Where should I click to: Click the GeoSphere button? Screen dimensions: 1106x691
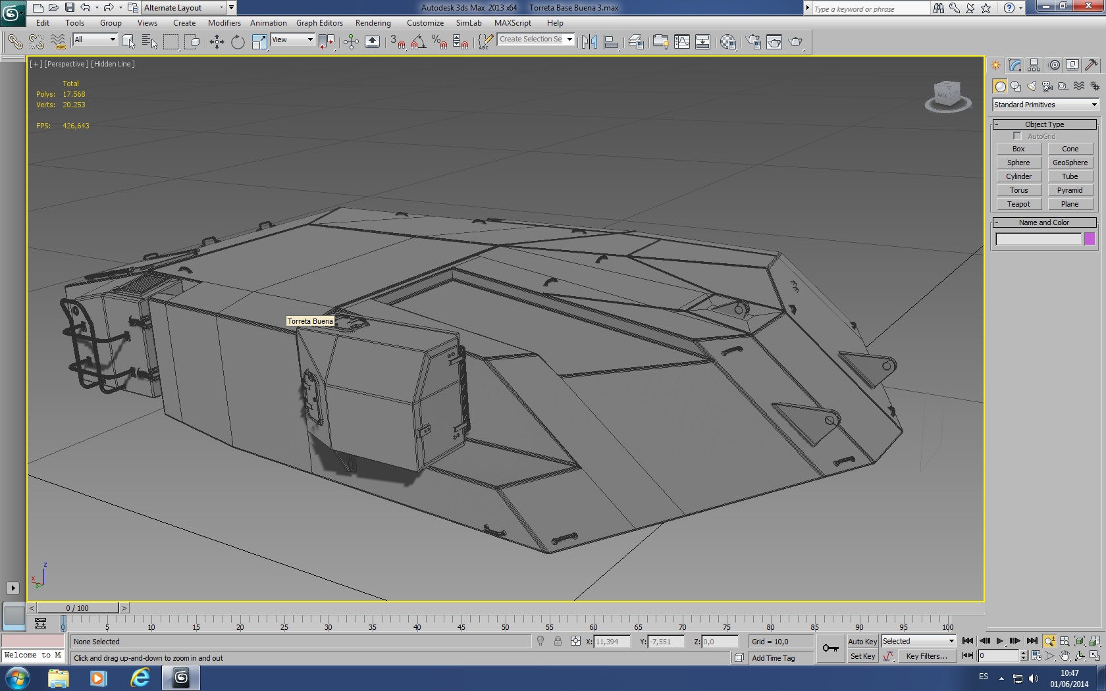coord(1070,163)
